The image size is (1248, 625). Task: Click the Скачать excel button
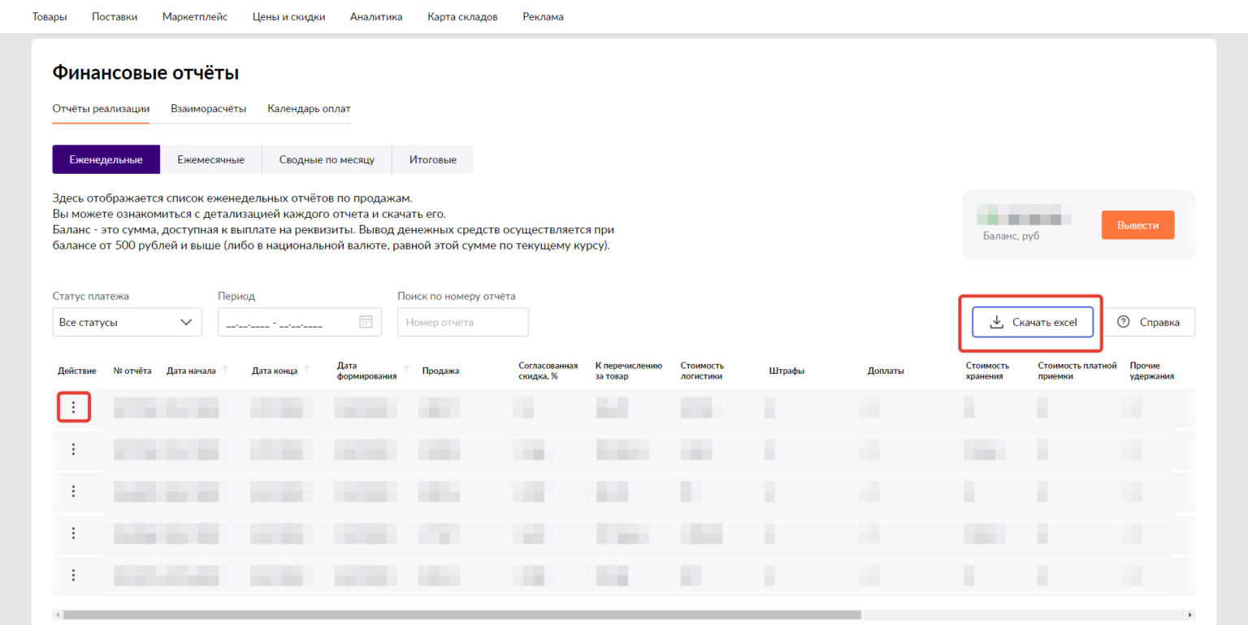coord(1033,322)
